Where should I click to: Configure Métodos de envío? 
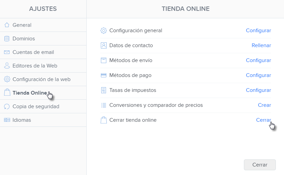258,60
